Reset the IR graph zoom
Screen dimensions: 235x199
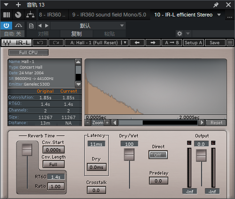coord(217,123)
